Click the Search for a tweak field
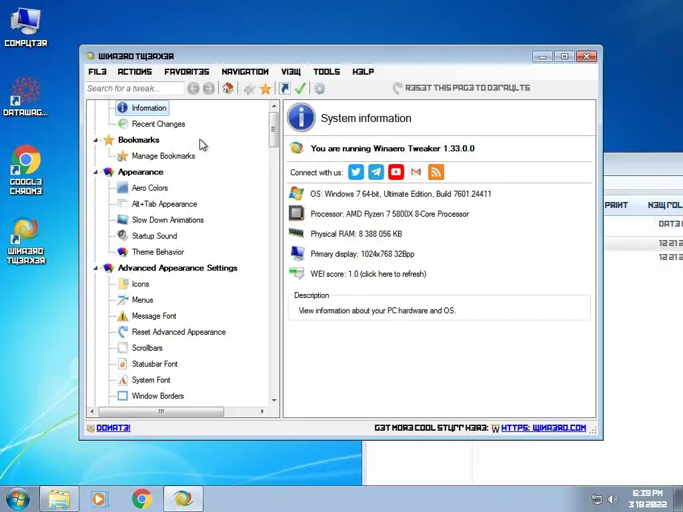 [x=135, y=89]
